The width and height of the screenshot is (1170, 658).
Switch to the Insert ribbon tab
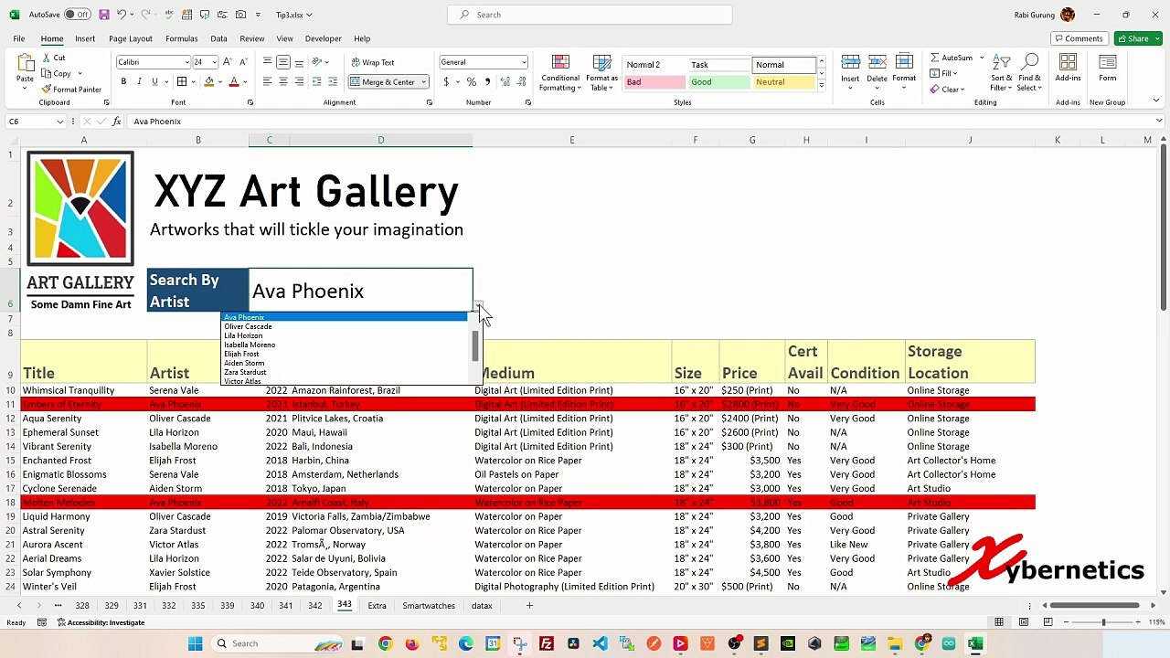click(85, 38)
